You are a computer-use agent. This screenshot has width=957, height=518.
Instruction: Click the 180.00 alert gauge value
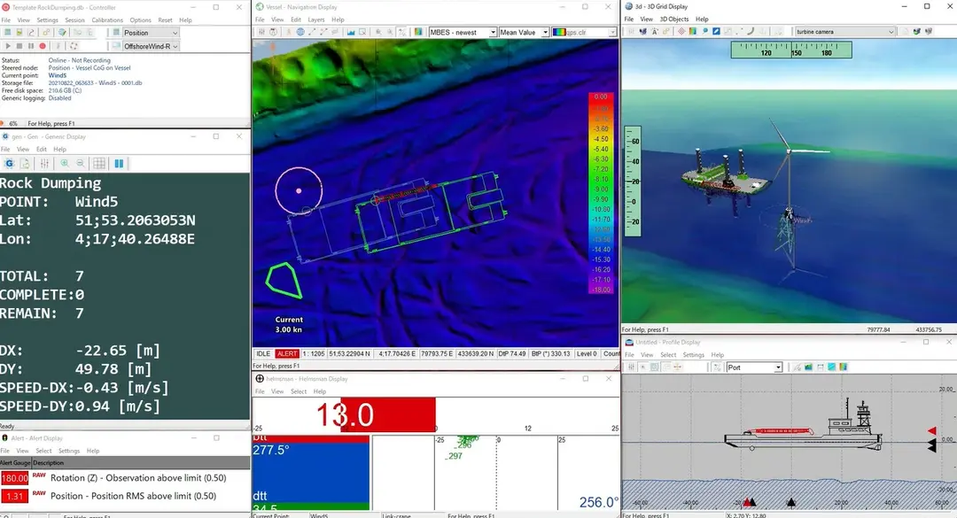(x=15, y=478)
